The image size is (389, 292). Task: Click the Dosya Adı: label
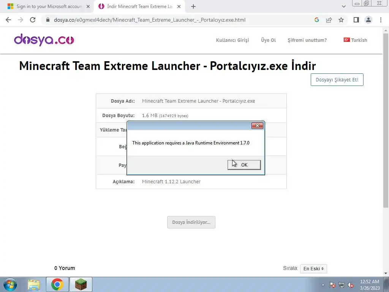(123, 101)
